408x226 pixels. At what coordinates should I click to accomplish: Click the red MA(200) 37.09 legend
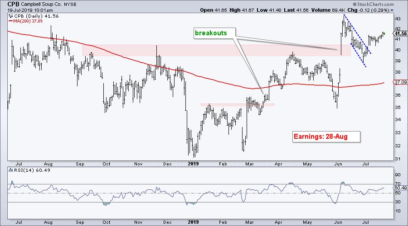coord(25,21)
